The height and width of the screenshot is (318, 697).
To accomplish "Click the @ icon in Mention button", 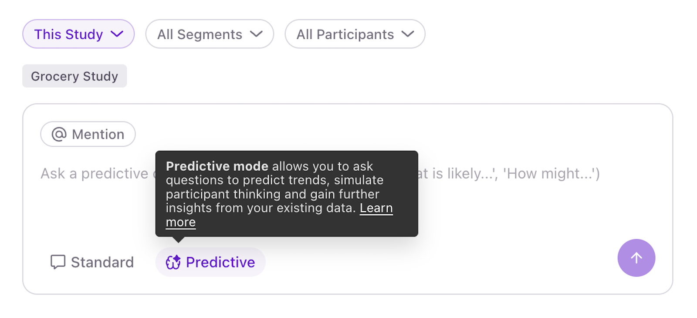I will [59, 134].
